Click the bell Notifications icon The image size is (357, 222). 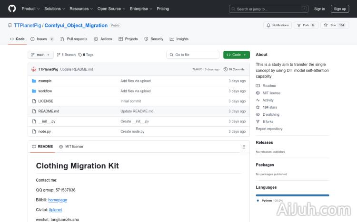(268, 25)
